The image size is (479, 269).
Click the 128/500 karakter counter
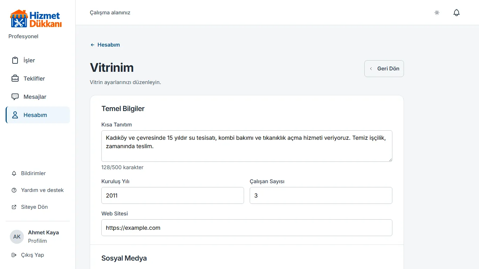[122, 167]
